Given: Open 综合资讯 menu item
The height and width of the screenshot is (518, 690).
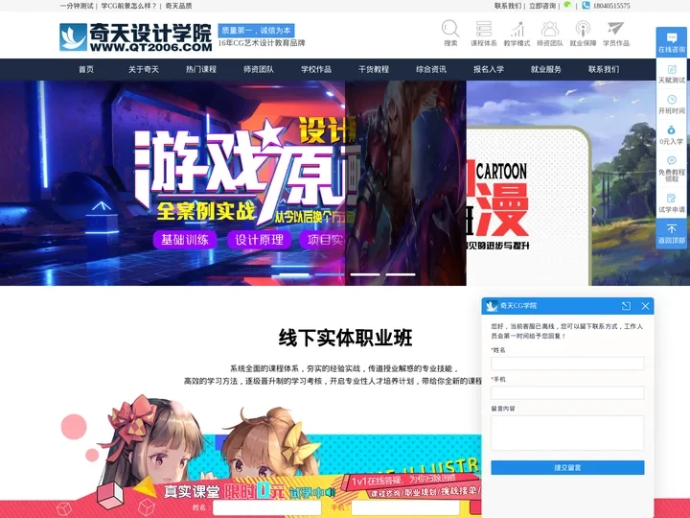Looking at the screenshot, I should (x=431, y=69).
